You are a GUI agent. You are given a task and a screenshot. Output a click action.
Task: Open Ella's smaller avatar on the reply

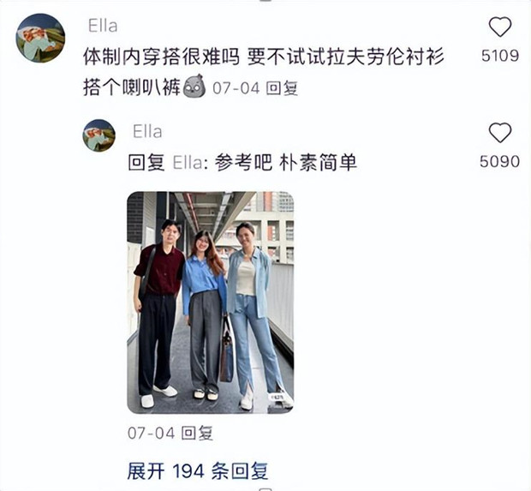point(98,135)
